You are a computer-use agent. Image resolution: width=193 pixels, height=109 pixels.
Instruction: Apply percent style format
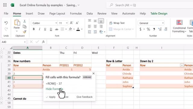pos(148,29)
